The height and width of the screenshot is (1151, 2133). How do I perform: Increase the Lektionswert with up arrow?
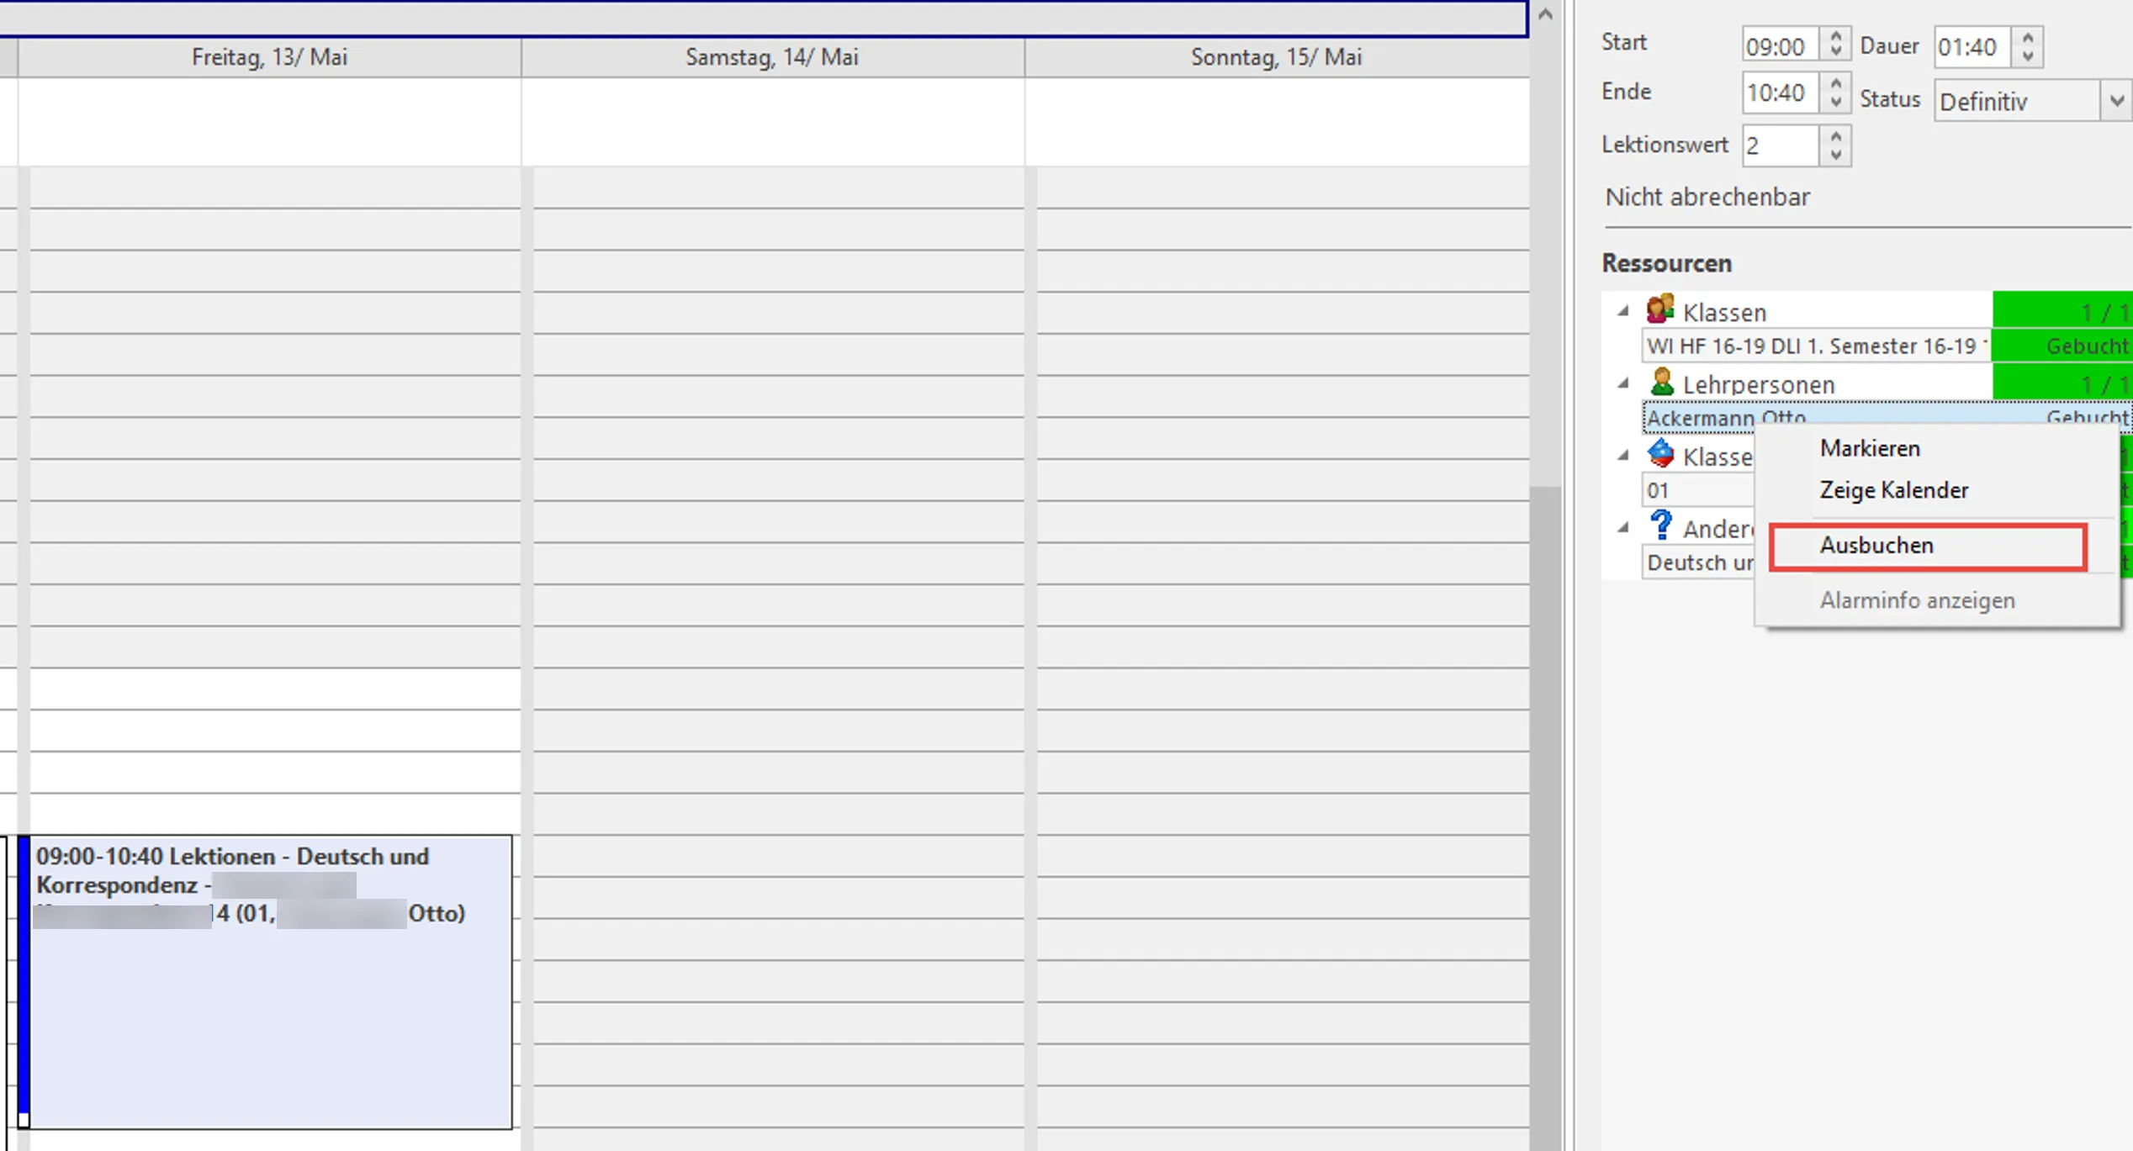tap(1836, 135)
